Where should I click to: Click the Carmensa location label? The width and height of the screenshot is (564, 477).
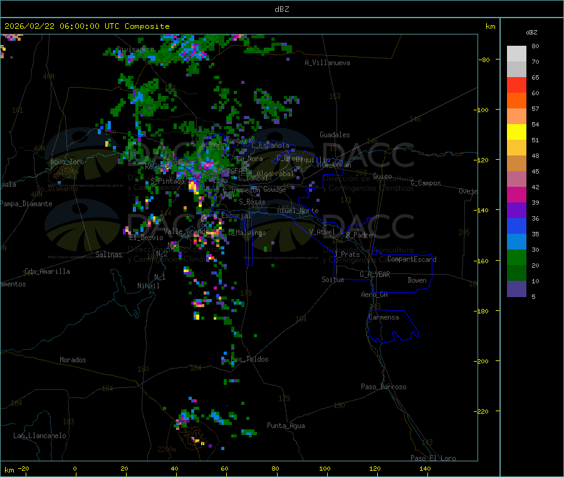[x=384, y=317]
